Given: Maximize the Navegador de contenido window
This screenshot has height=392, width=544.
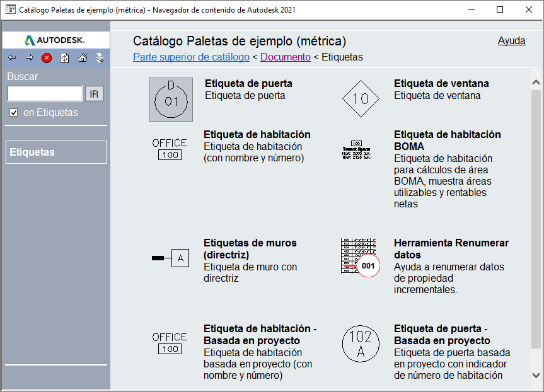Looking at the screenshot, I should (x=500, y=9).
